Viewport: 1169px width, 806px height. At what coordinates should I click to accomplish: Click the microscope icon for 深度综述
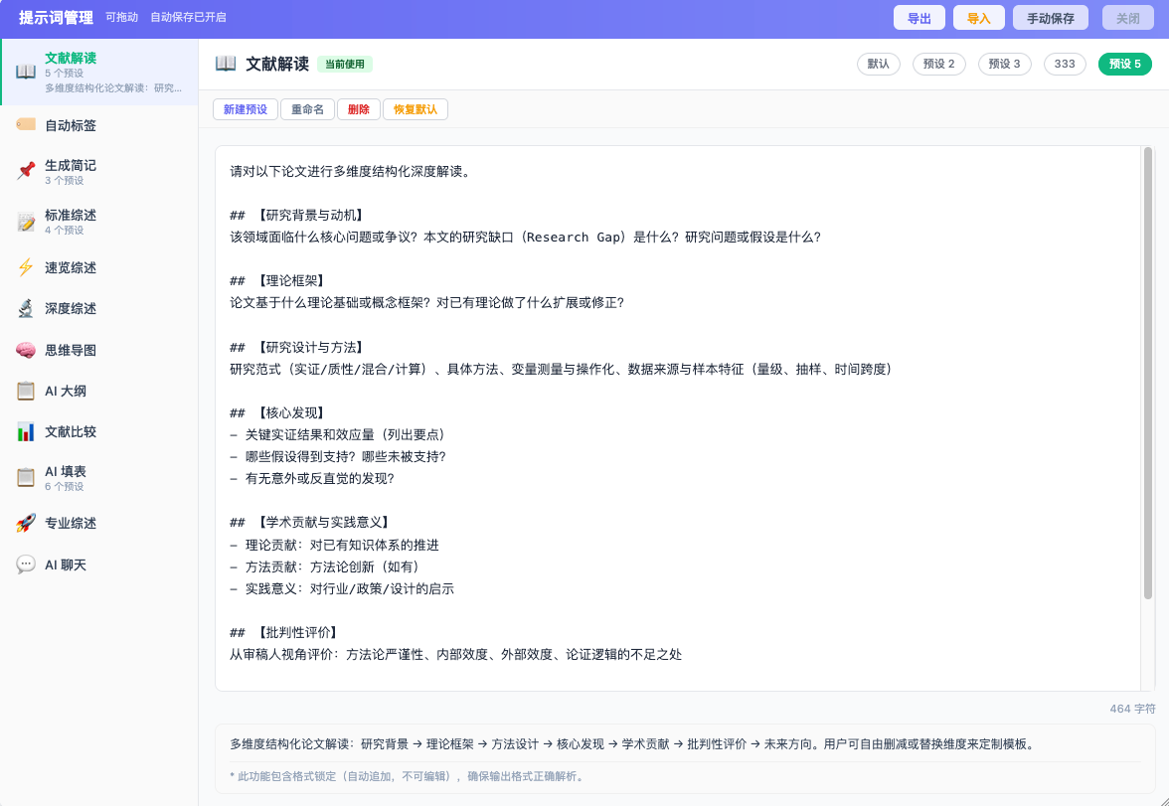point(26,308)
